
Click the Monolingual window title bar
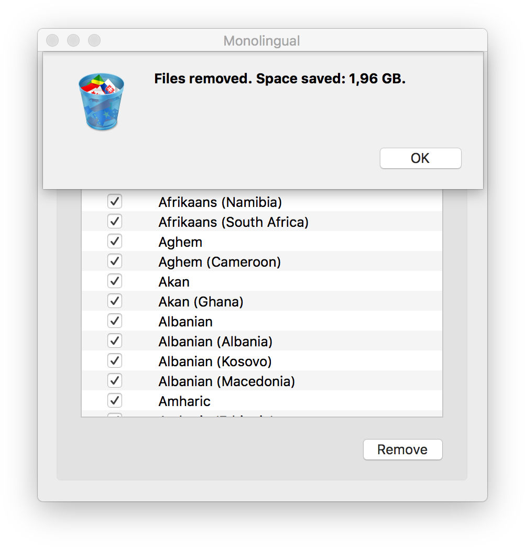262,40
